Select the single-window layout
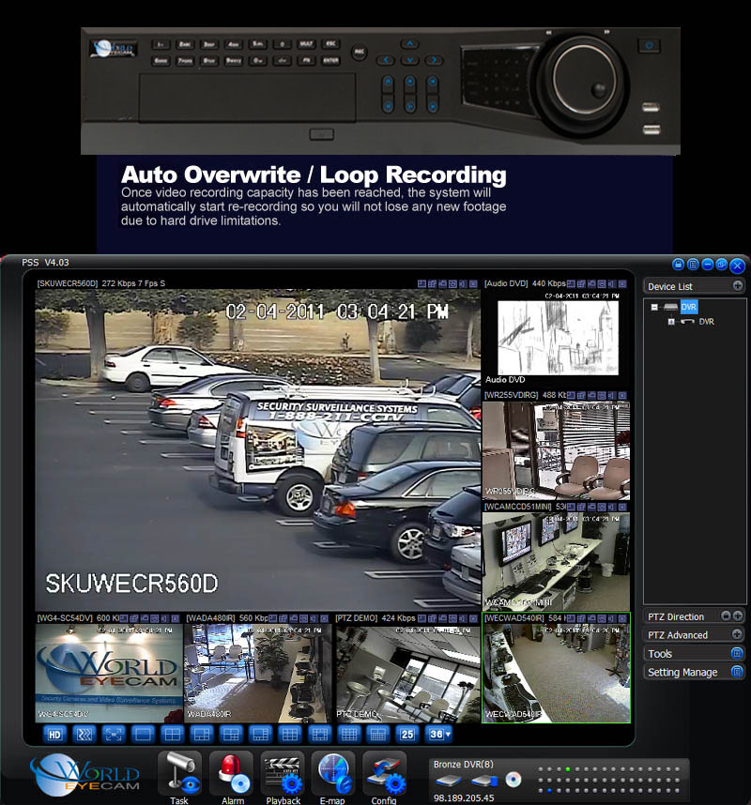 click(x=143, y=735)
